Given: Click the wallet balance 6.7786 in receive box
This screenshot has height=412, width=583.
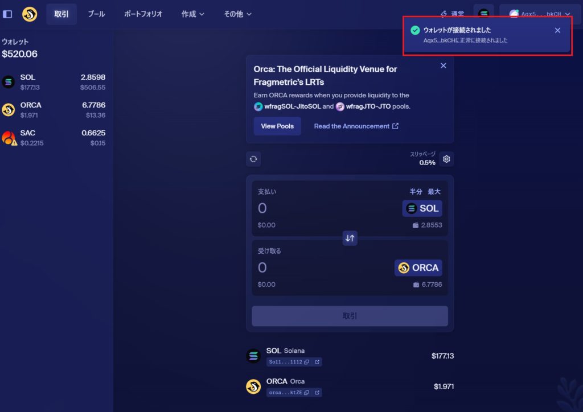Looking at the screenshot, I should 432,285.
